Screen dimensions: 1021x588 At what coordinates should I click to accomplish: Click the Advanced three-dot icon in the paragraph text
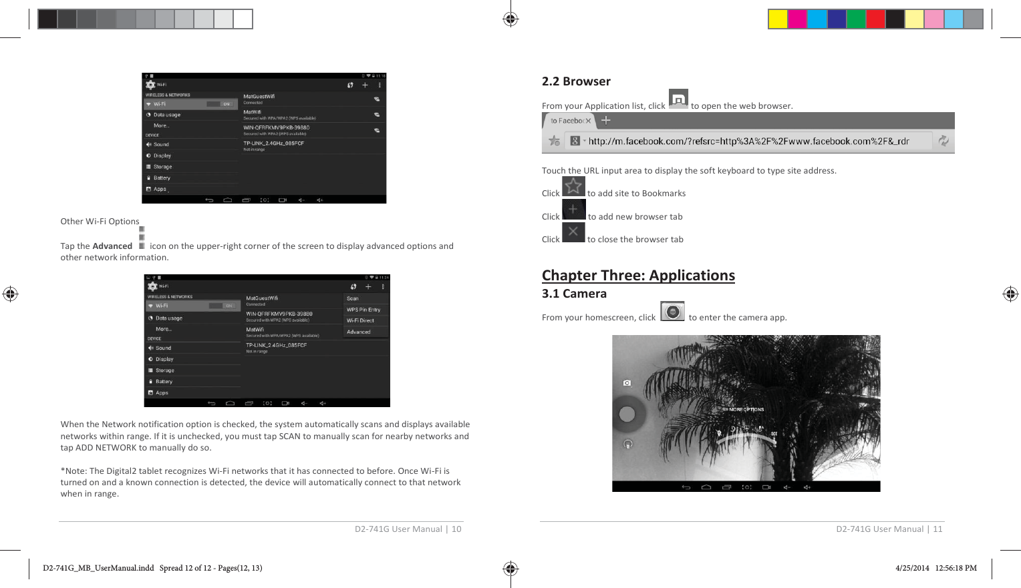pyautogui.click(x=142, y=238)
